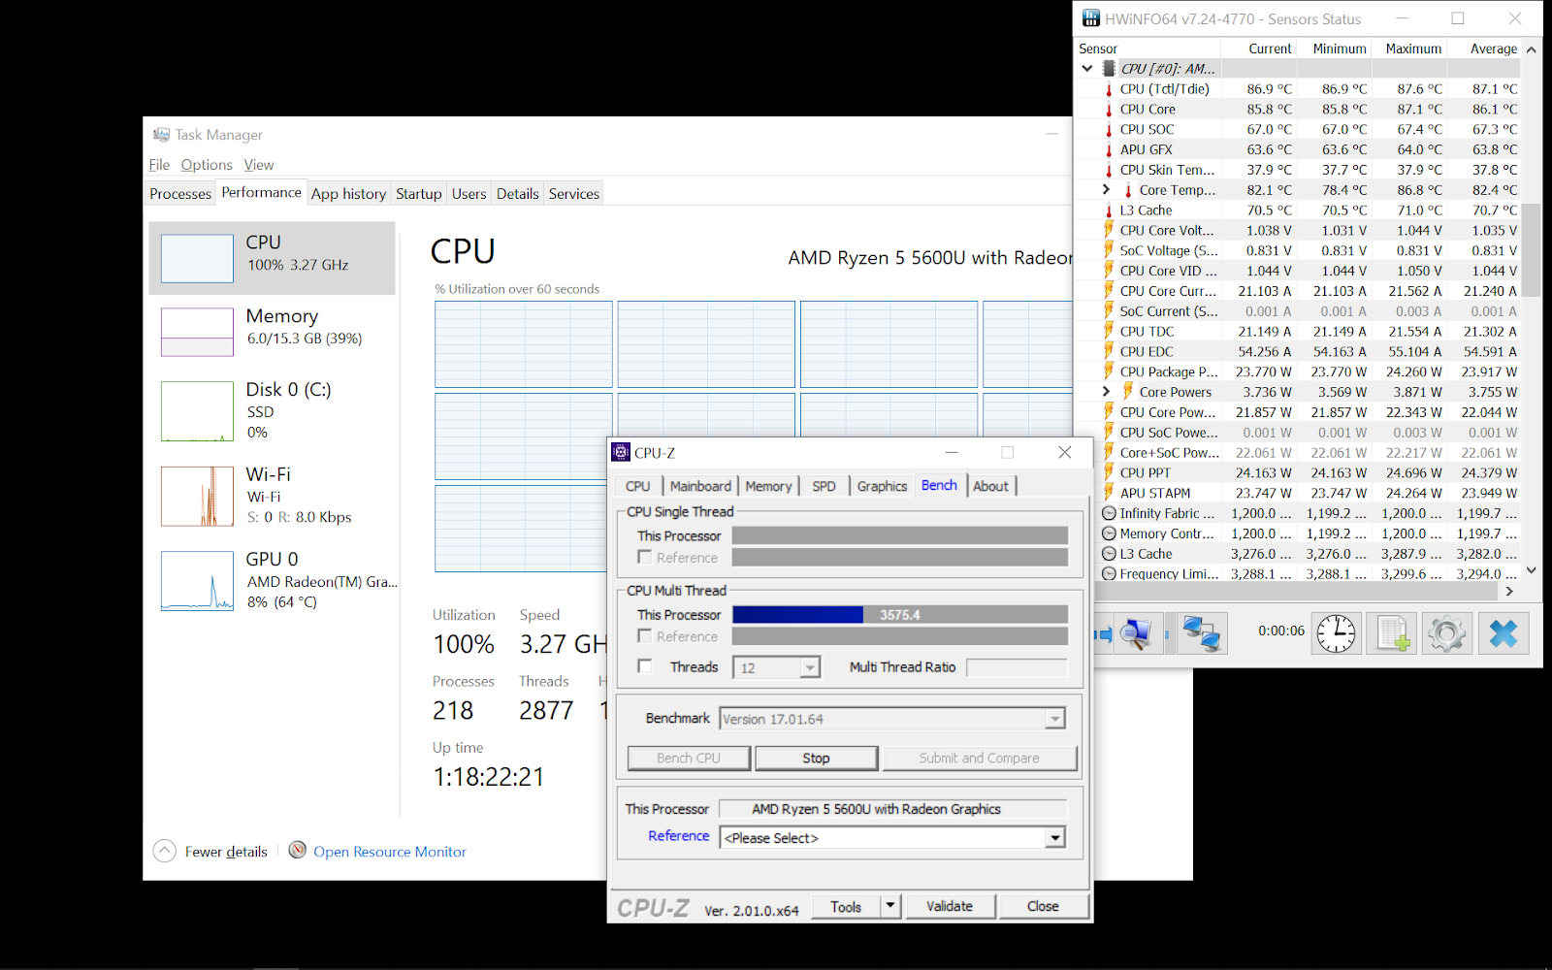
Task: Click thermometer icon beside CPU (Tctl/Tdie)
Action: [x=1109, y=89]
